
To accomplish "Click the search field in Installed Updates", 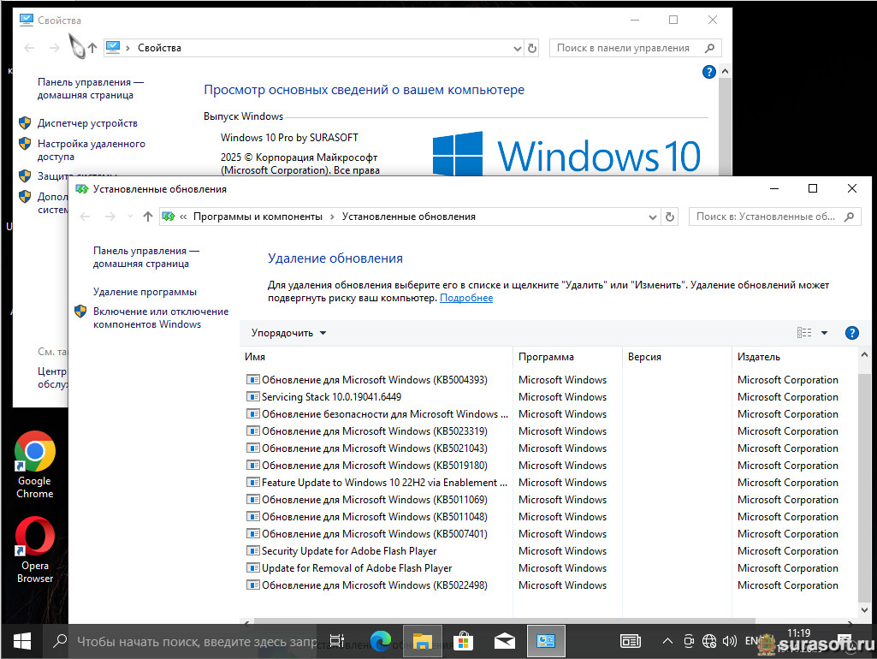I will (x=765, y=217).
